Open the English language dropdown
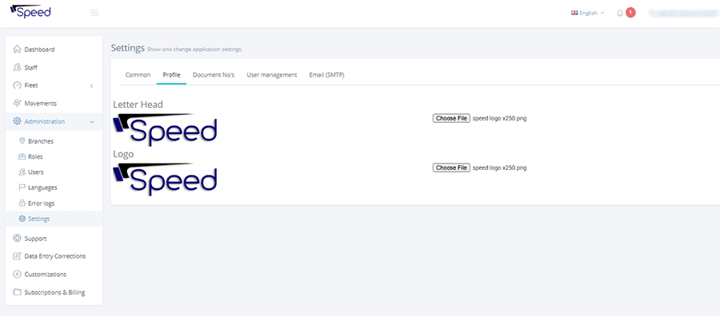The image size is (720, 316). coord(588,13)
